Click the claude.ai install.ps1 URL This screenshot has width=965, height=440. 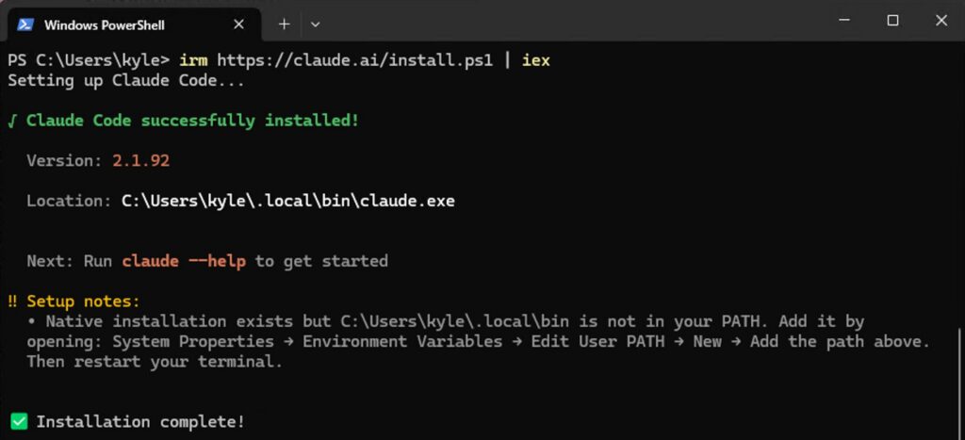click(354, 60)
